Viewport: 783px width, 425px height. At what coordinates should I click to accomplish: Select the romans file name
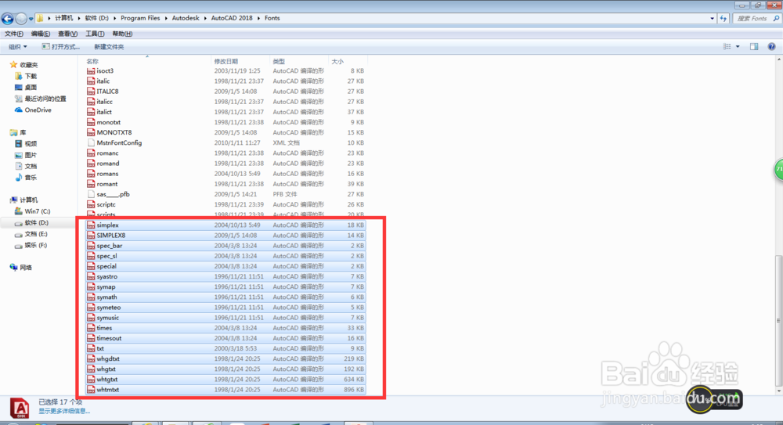[x=107, y=174]
